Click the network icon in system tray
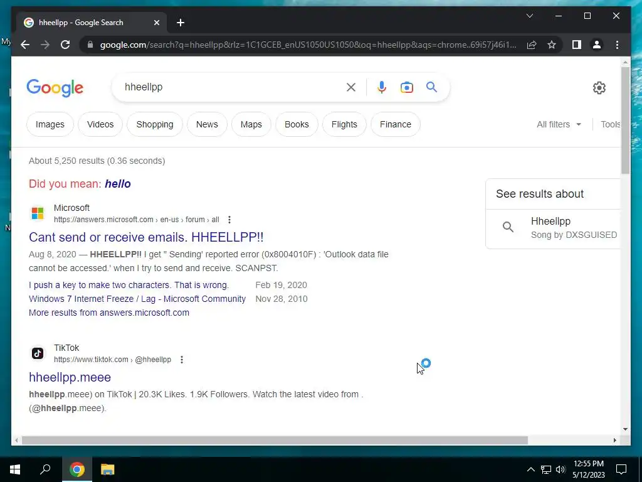 click(546, 469)
